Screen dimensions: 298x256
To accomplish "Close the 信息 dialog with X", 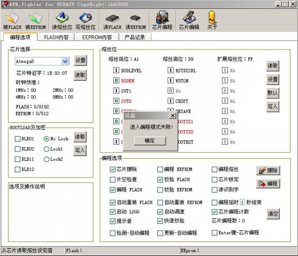I will [173, 116].
